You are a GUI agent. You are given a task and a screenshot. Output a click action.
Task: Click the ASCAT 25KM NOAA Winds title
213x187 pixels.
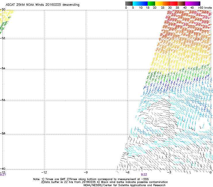(42, 5)
